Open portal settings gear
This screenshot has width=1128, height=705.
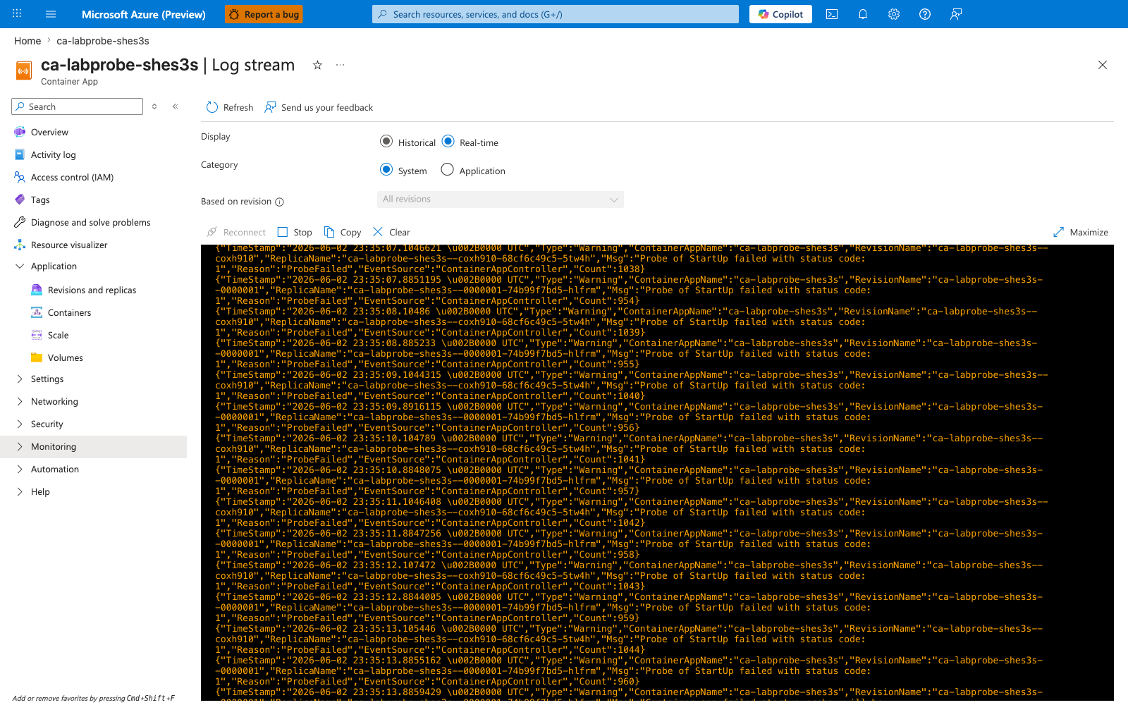pyautogui.click(x=894, y=14)
